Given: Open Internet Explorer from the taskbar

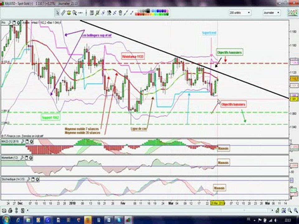Looking at the screenshot, I should [18, 220].
